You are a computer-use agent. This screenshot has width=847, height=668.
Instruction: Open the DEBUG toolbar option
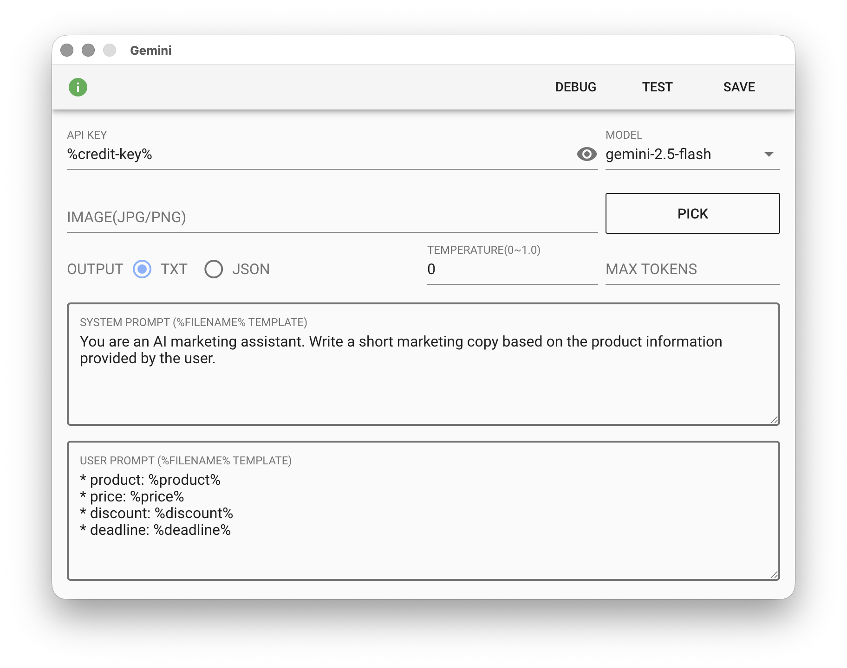(x=575, y=87)
